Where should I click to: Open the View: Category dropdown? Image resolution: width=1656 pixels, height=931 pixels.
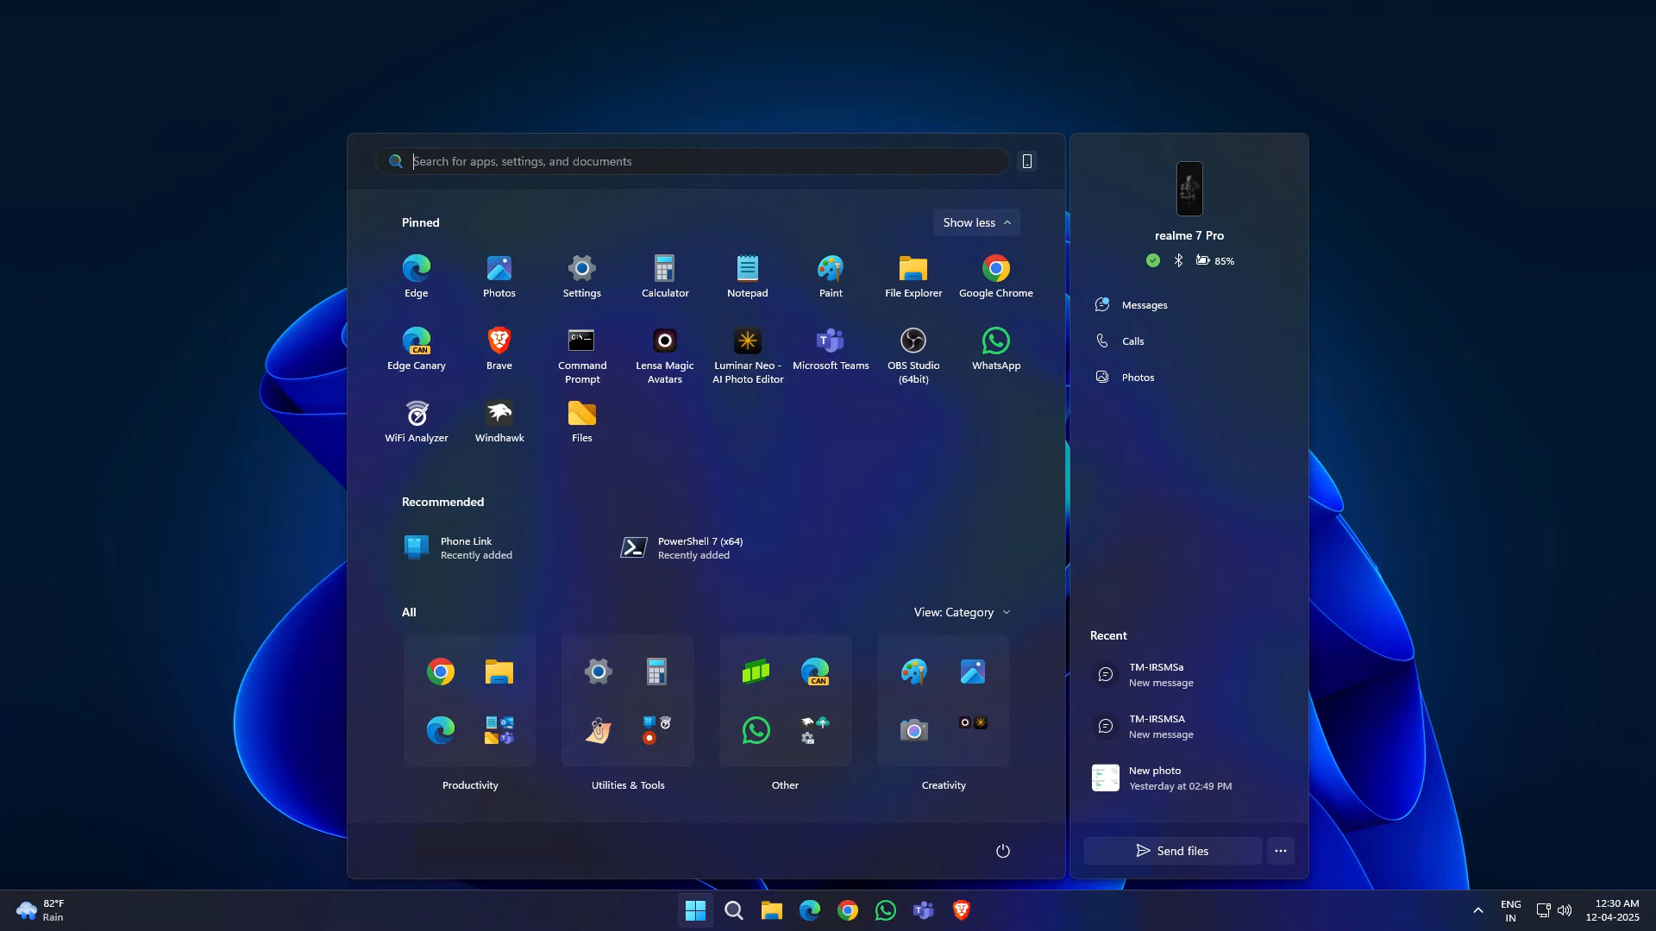coord(962,612)
